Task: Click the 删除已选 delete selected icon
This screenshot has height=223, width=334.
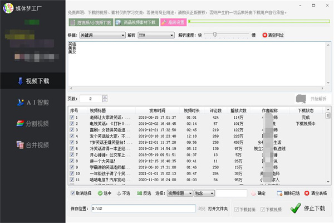Action: click(x=279, y=193)
